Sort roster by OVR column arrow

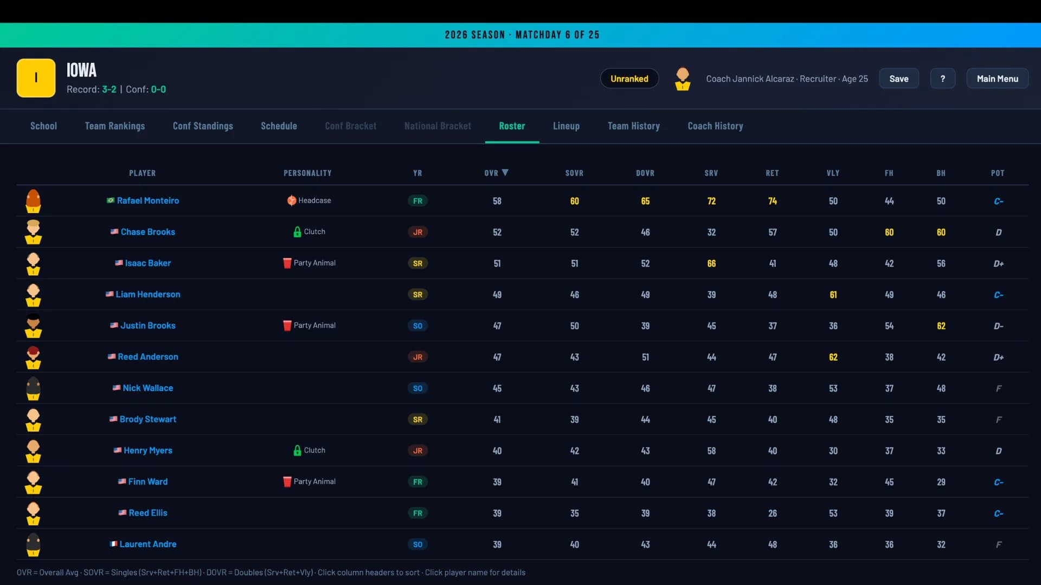click(x=505, y=173)
